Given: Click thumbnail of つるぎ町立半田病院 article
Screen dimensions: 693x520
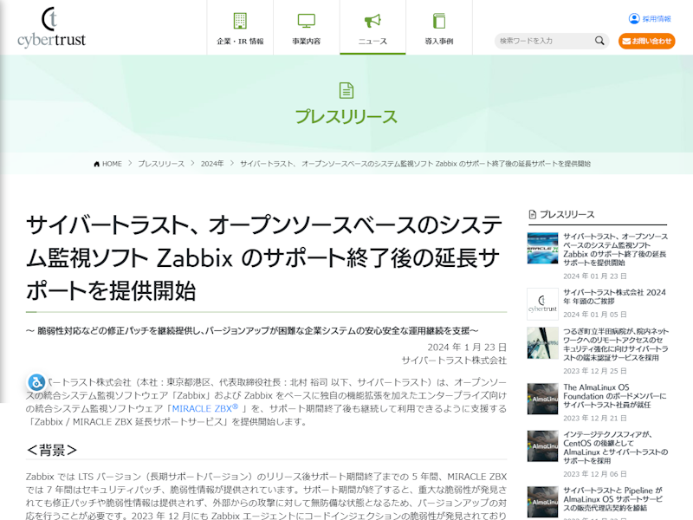Looking at the screenshot, I should (x=543, y=342).
